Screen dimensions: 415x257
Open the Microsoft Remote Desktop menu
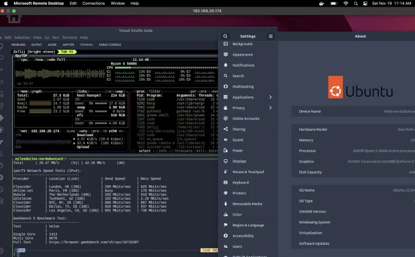38,4
